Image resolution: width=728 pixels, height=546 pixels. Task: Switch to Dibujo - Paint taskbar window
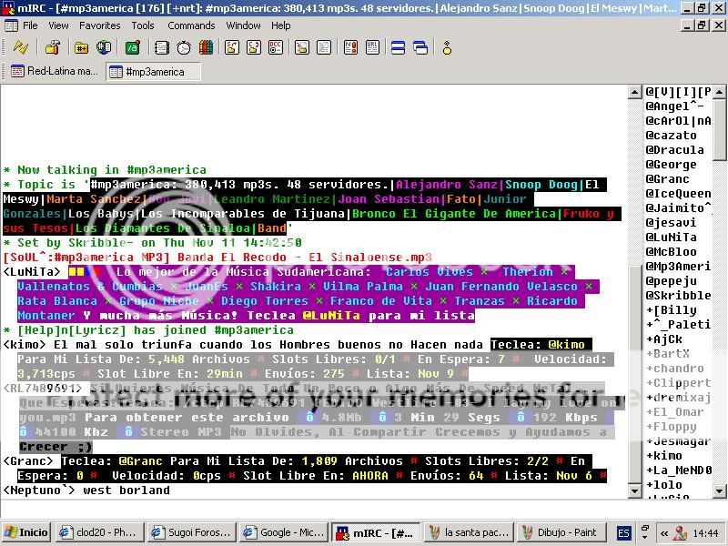pos(561,532)
